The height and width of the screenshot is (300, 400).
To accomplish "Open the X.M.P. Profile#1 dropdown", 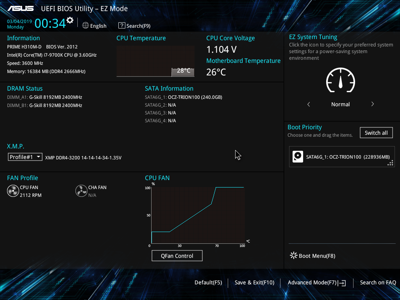I will (x=25, y=157).
